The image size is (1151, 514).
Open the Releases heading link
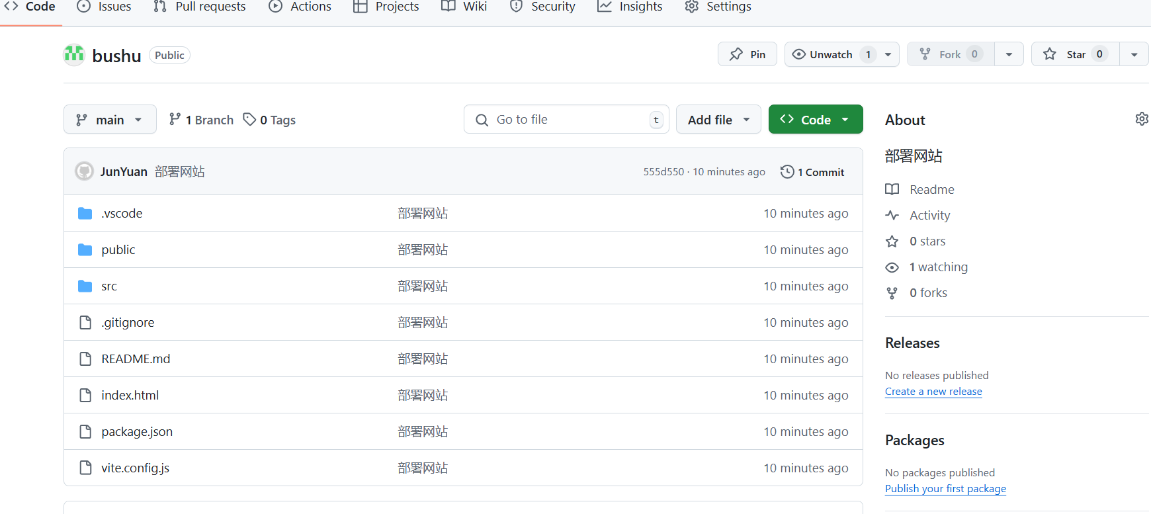(912, 343)
